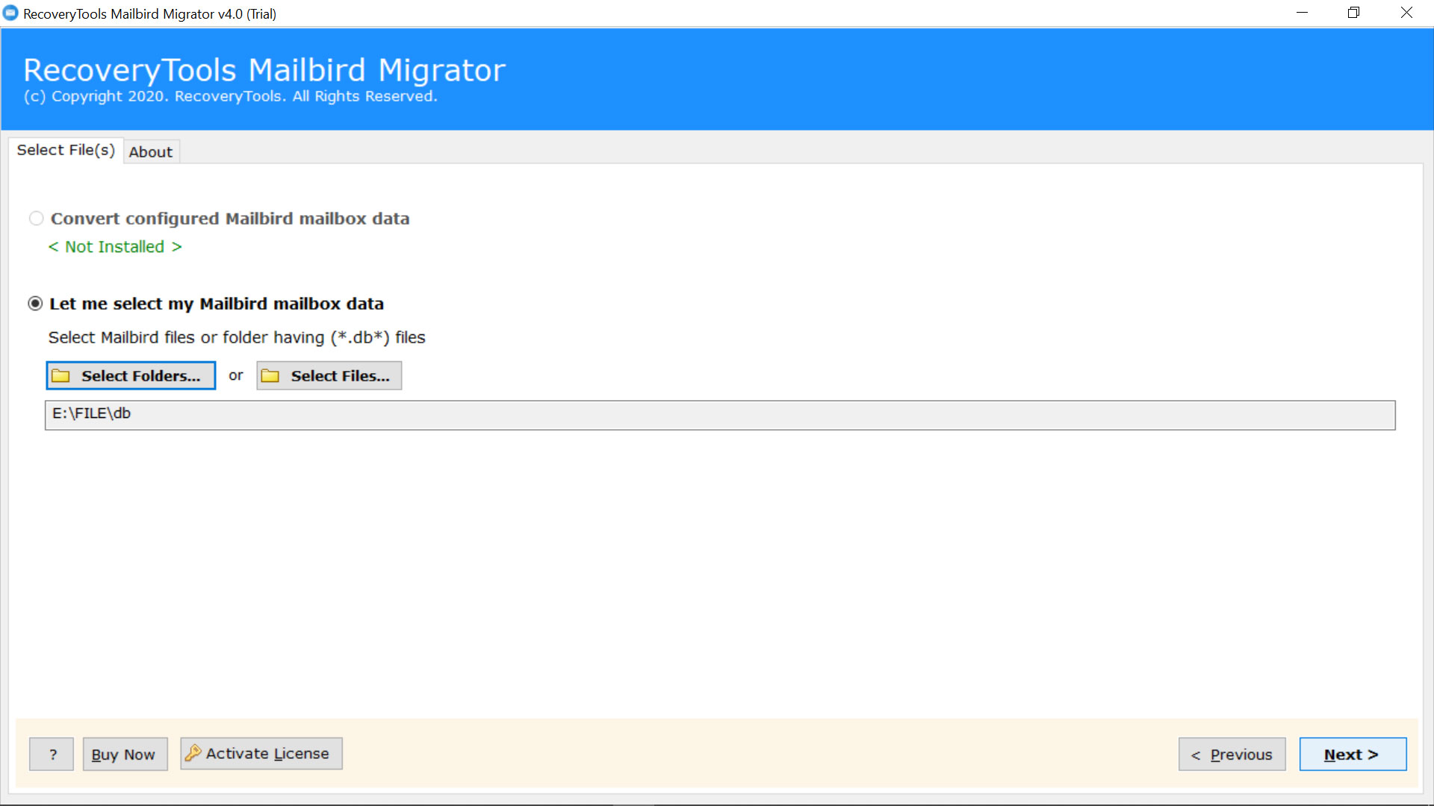Open the Select File(s) tab

click(x=66, y=150)
